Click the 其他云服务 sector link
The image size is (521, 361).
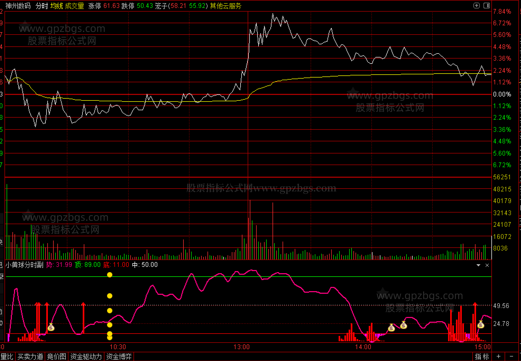pyautogui.click(x=225, y=6)
